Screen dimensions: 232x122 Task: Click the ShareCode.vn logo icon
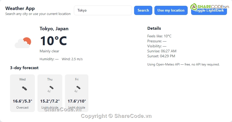(194, 7)
